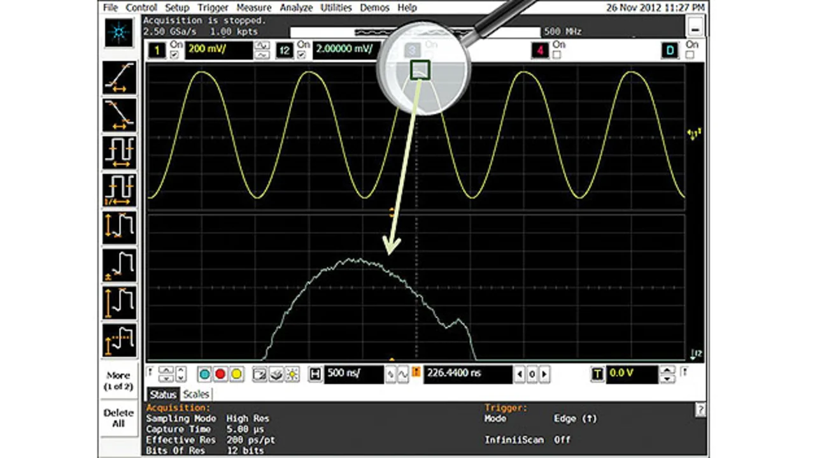The image size is (815, 458).
Task: Click the Delete All button
Action: pos(118,418)
